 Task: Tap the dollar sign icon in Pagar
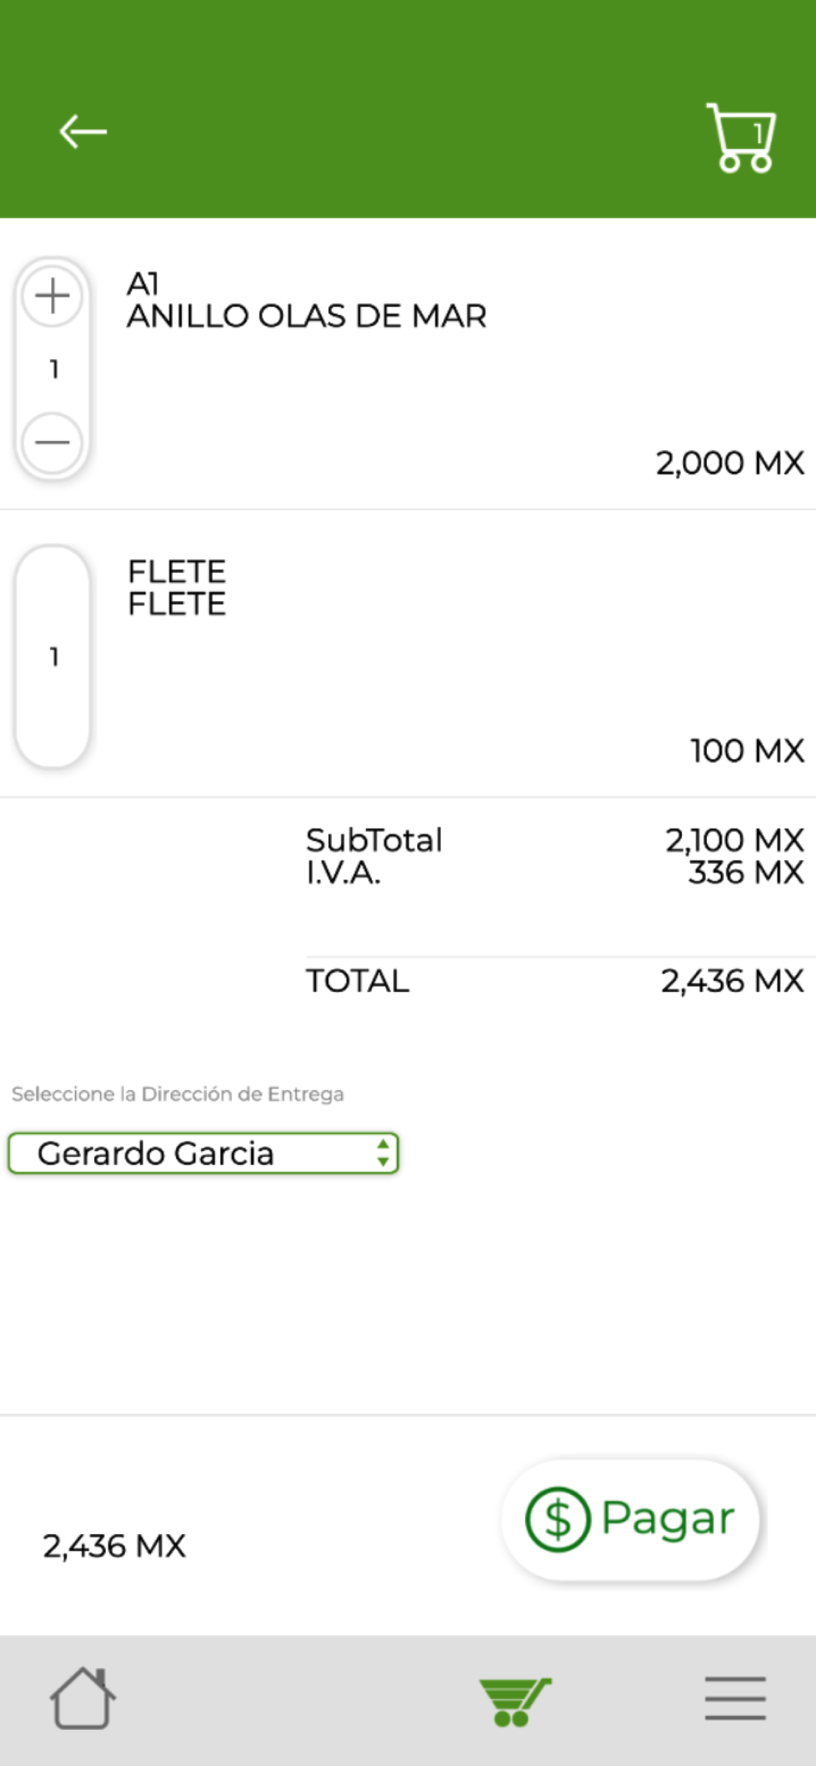[x=558, y=1519]
